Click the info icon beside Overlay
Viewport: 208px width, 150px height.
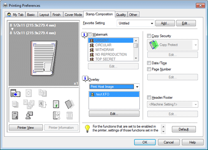click(x=85, y=79)
